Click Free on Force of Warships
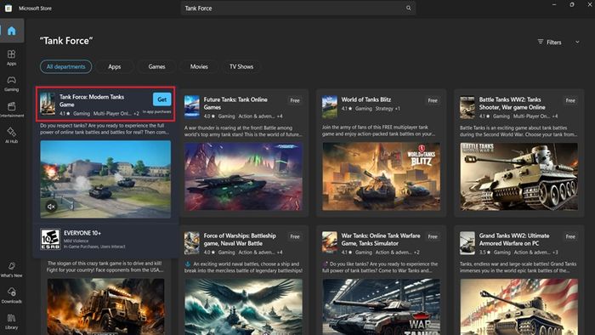Viewport: 595px width, 335px height. [x=295, y=236]
